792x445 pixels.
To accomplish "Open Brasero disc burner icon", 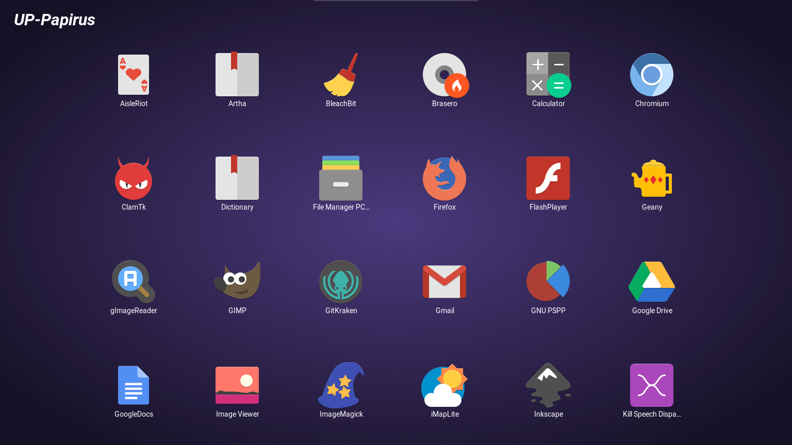I will click(445, 75).
